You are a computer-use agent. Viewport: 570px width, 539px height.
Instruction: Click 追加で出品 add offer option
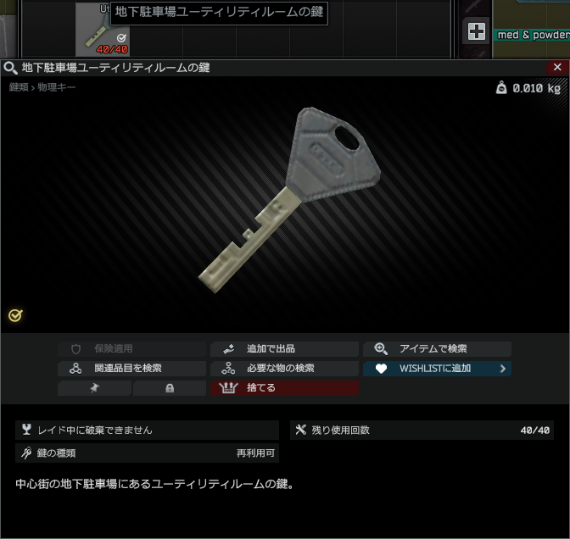pyautogui.click(x=284, y=348)
